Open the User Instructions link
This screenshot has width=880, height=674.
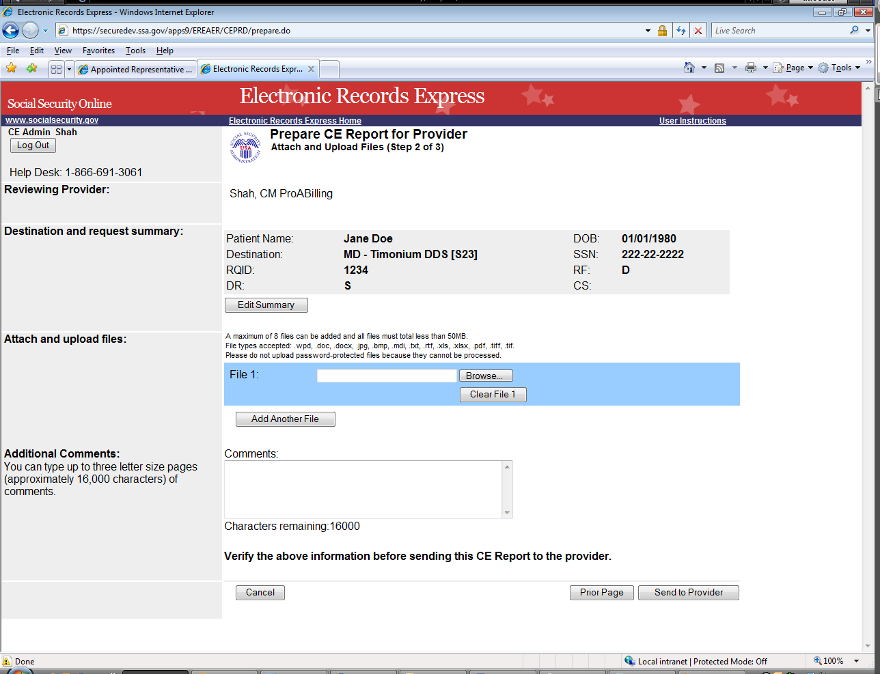point(693,121)
